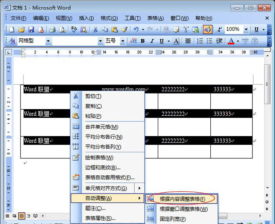Activate the Format Painter brush icon
The width and height of the screenshot is (275, 224).
click(x=124, y=30)
